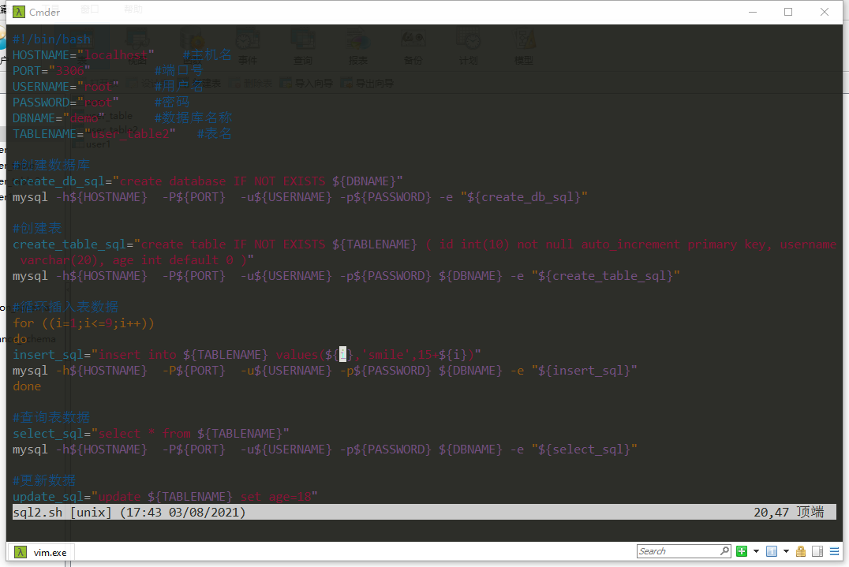Click the HOSTNAME="localhost" line
849x567 pixels.
pos(84,55)
